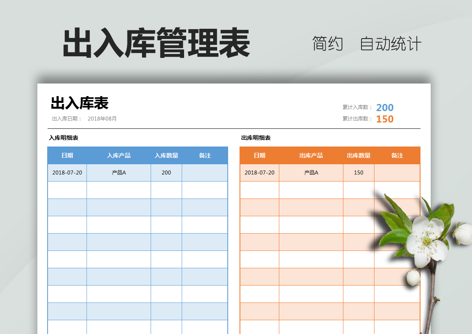Click the orange cumulative outbound total 150
The width and height of the screenshot is (472, 334).
[384, 119]
